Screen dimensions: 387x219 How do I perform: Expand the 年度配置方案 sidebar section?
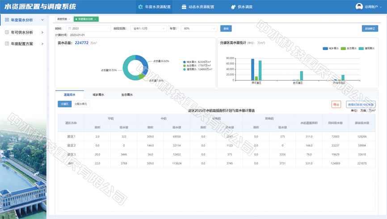click(x=42, y=44)
